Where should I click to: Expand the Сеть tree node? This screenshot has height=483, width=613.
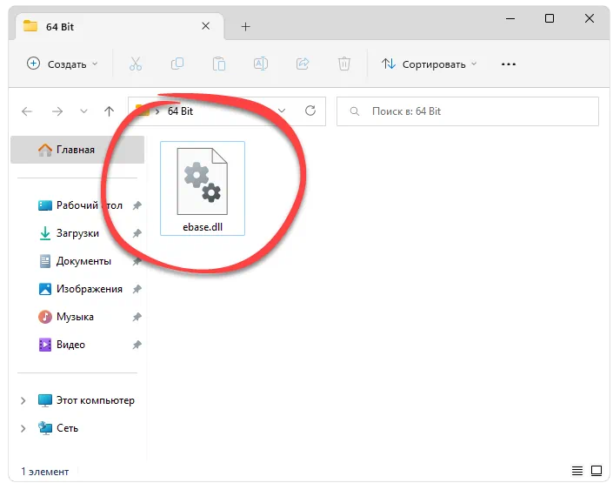point(23,428)
